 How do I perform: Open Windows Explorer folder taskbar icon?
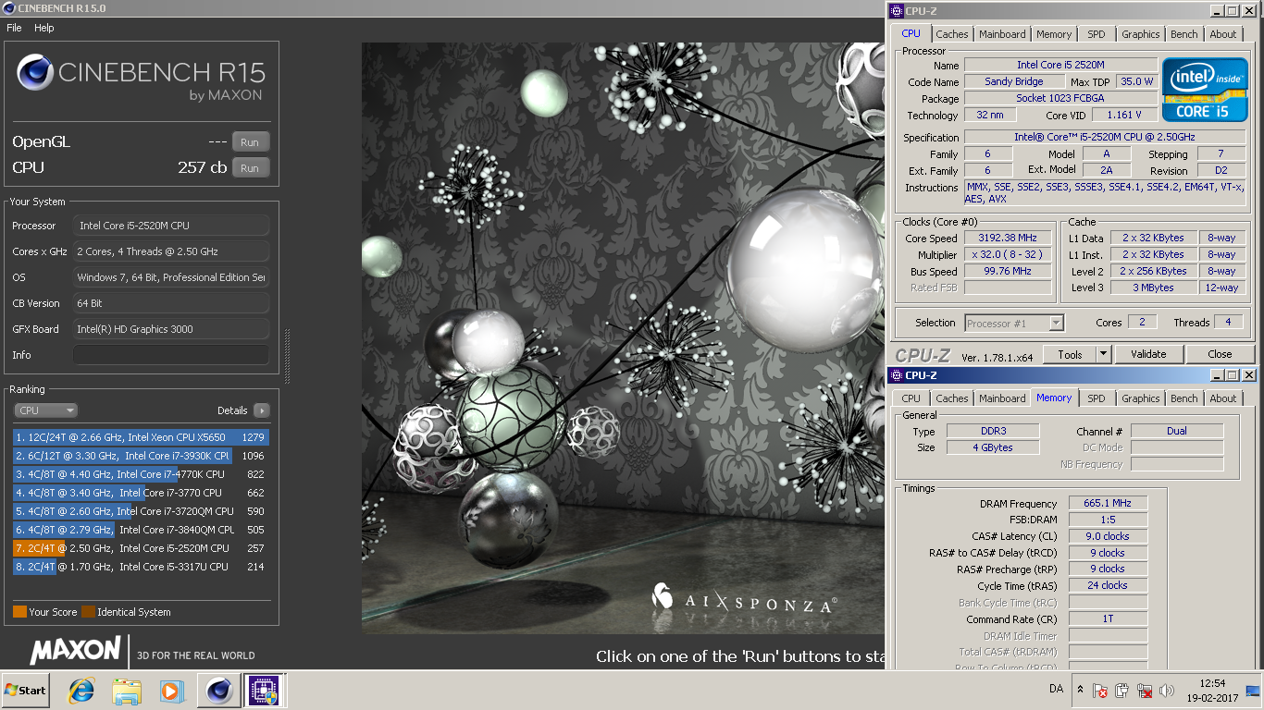[x=126, y=691]
